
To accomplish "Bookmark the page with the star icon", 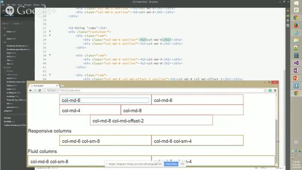I will coord(265,90).
